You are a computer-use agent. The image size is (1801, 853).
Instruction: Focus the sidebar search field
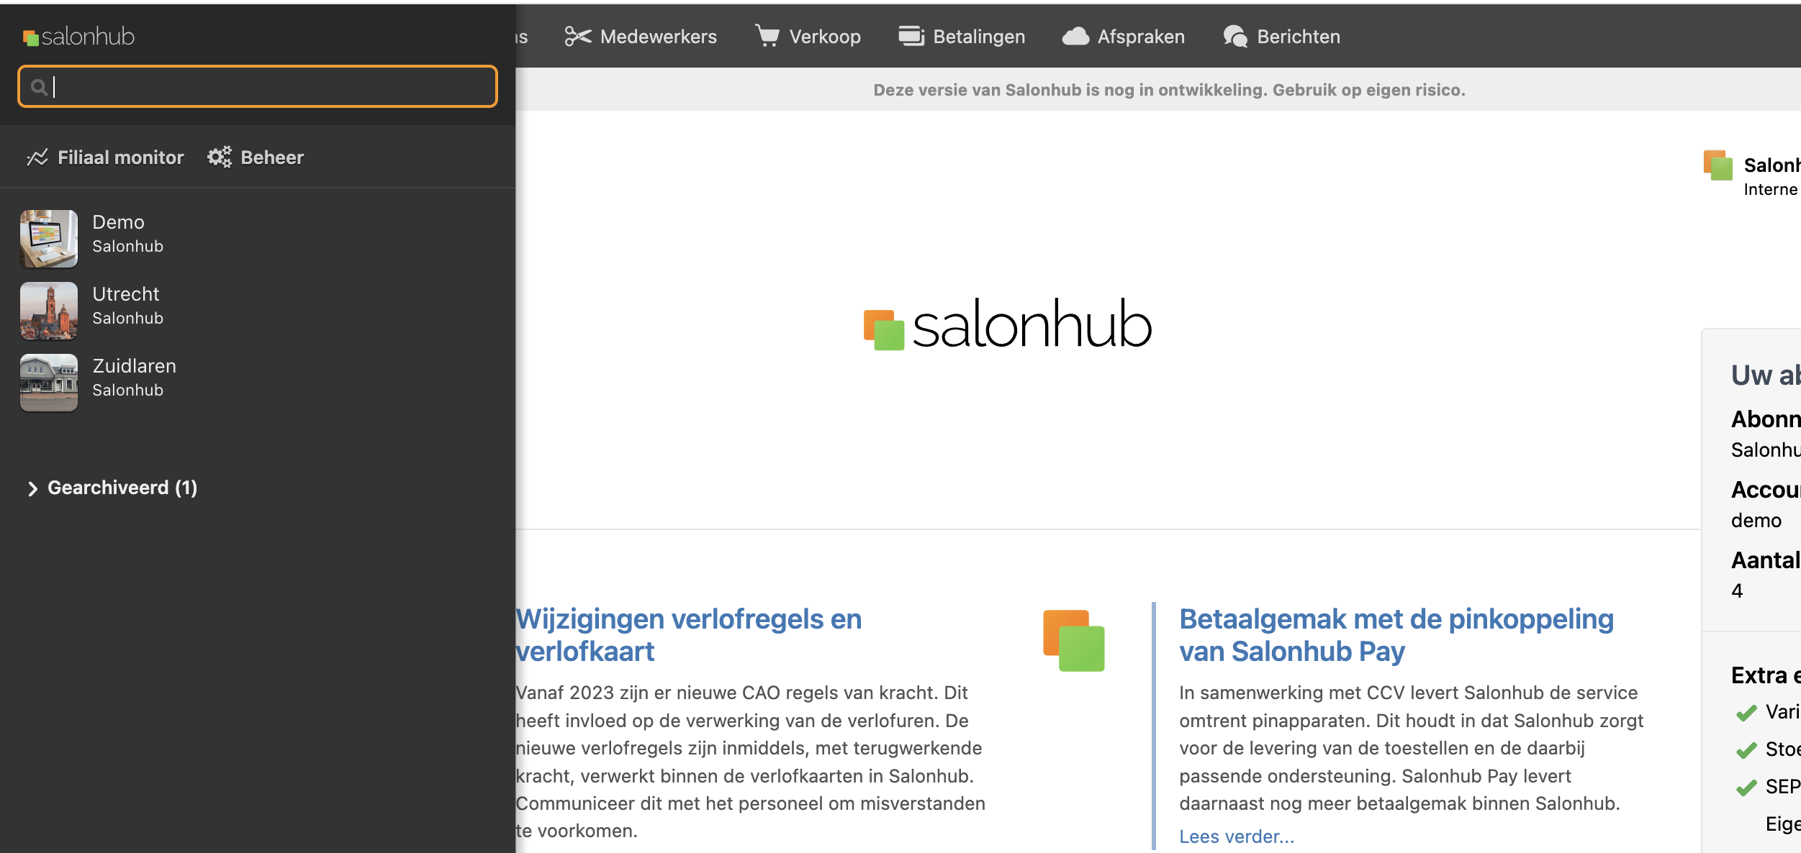click(258, 86)
